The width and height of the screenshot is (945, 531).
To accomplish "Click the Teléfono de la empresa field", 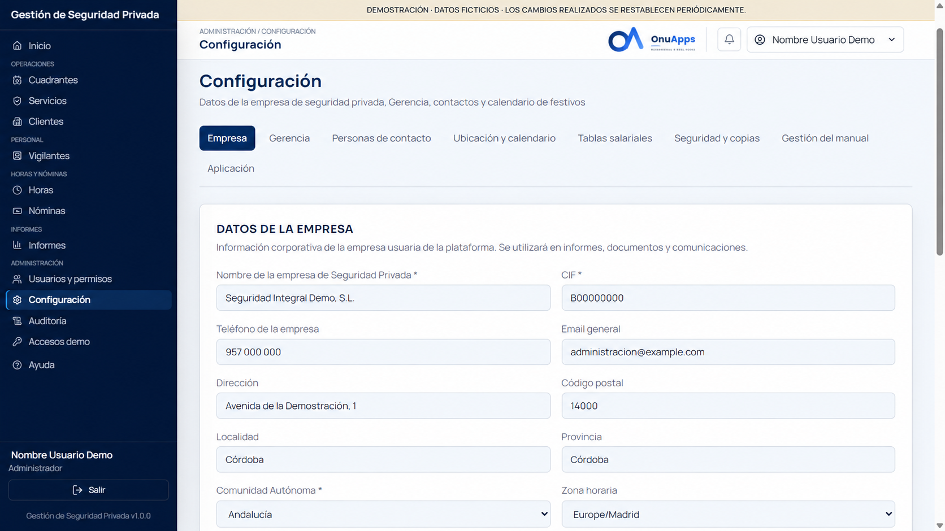I will 383,352.
